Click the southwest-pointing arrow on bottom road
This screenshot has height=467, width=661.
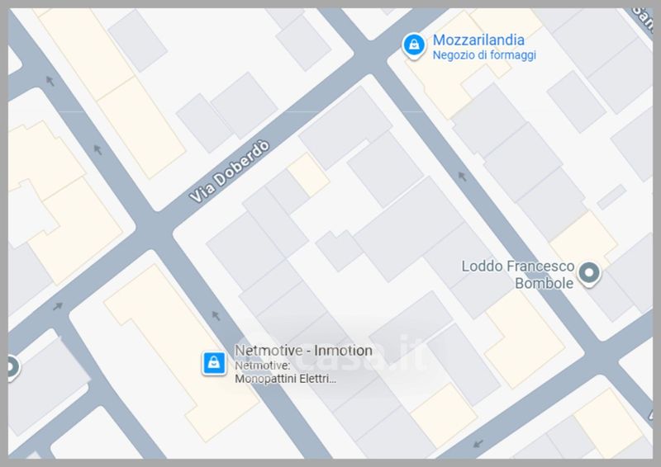coord(478,443)
